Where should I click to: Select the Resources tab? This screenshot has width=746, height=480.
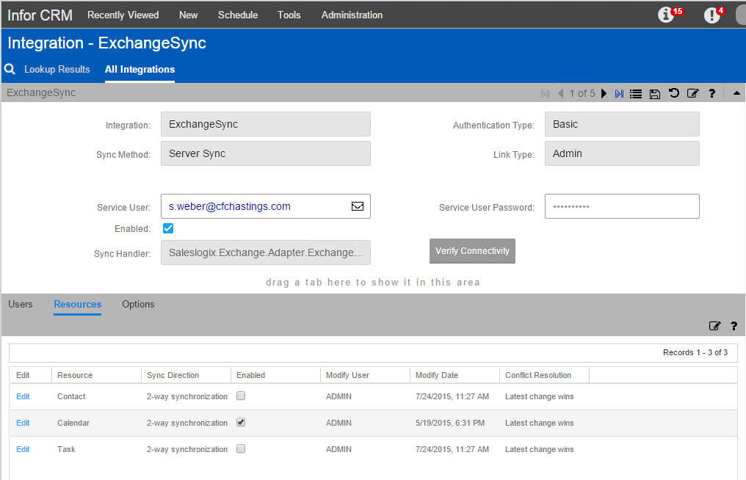coord(78,304)
